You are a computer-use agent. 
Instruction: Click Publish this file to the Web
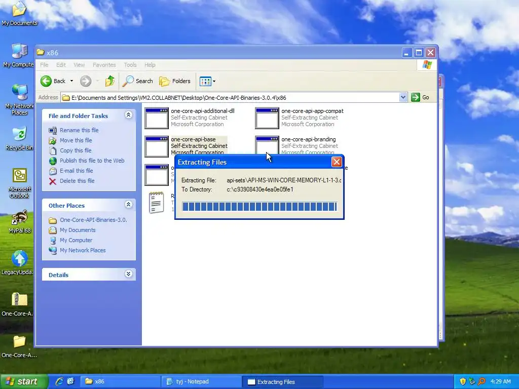point(92,161)
